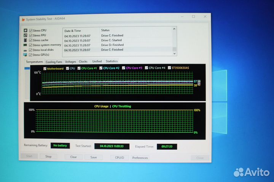The image size is (274, 182).
Task: Select the Drive D: Finished log row
Action: (118, 45)
